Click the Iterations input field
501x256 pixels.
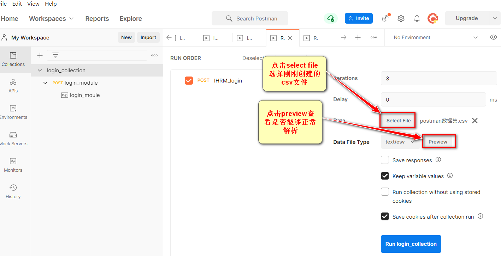pos(439,78)
